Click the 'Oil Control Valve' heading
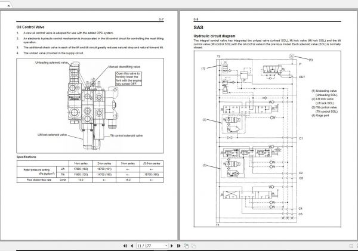The image size is (358, 251). pyautogui.click(x=30, y=27)
